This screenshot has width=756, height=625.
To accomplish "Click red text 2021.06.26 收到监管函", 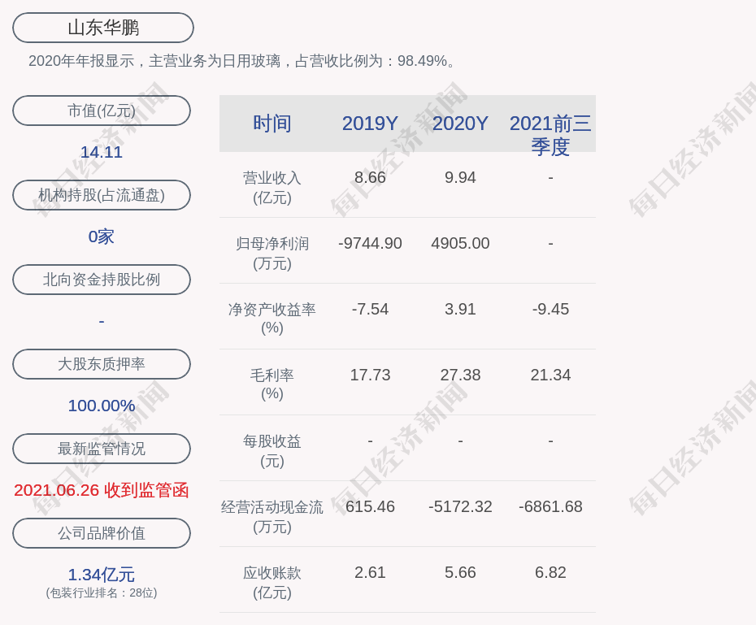I will point(102,490).
